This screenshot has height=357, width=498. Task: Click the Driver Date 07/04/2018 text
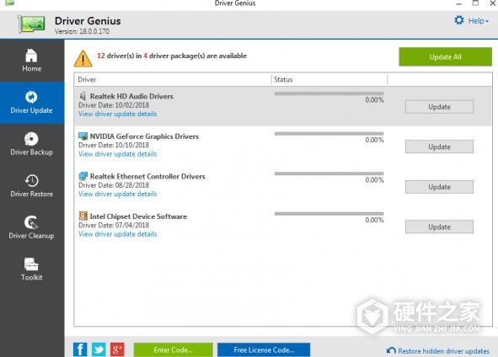coord(114,225)
